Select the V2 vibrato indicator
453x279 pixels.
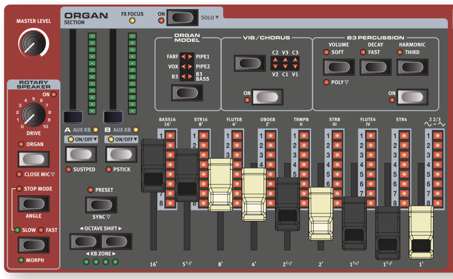point(276,67)
